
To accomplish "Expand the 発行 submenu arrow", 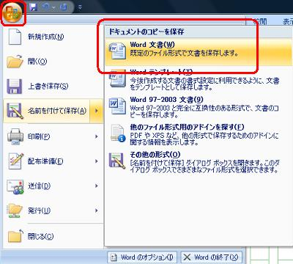I will (97, 210).
